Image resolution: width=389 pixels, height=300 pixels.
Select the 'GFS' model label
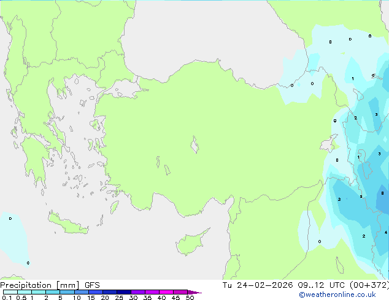pos(92,285)
